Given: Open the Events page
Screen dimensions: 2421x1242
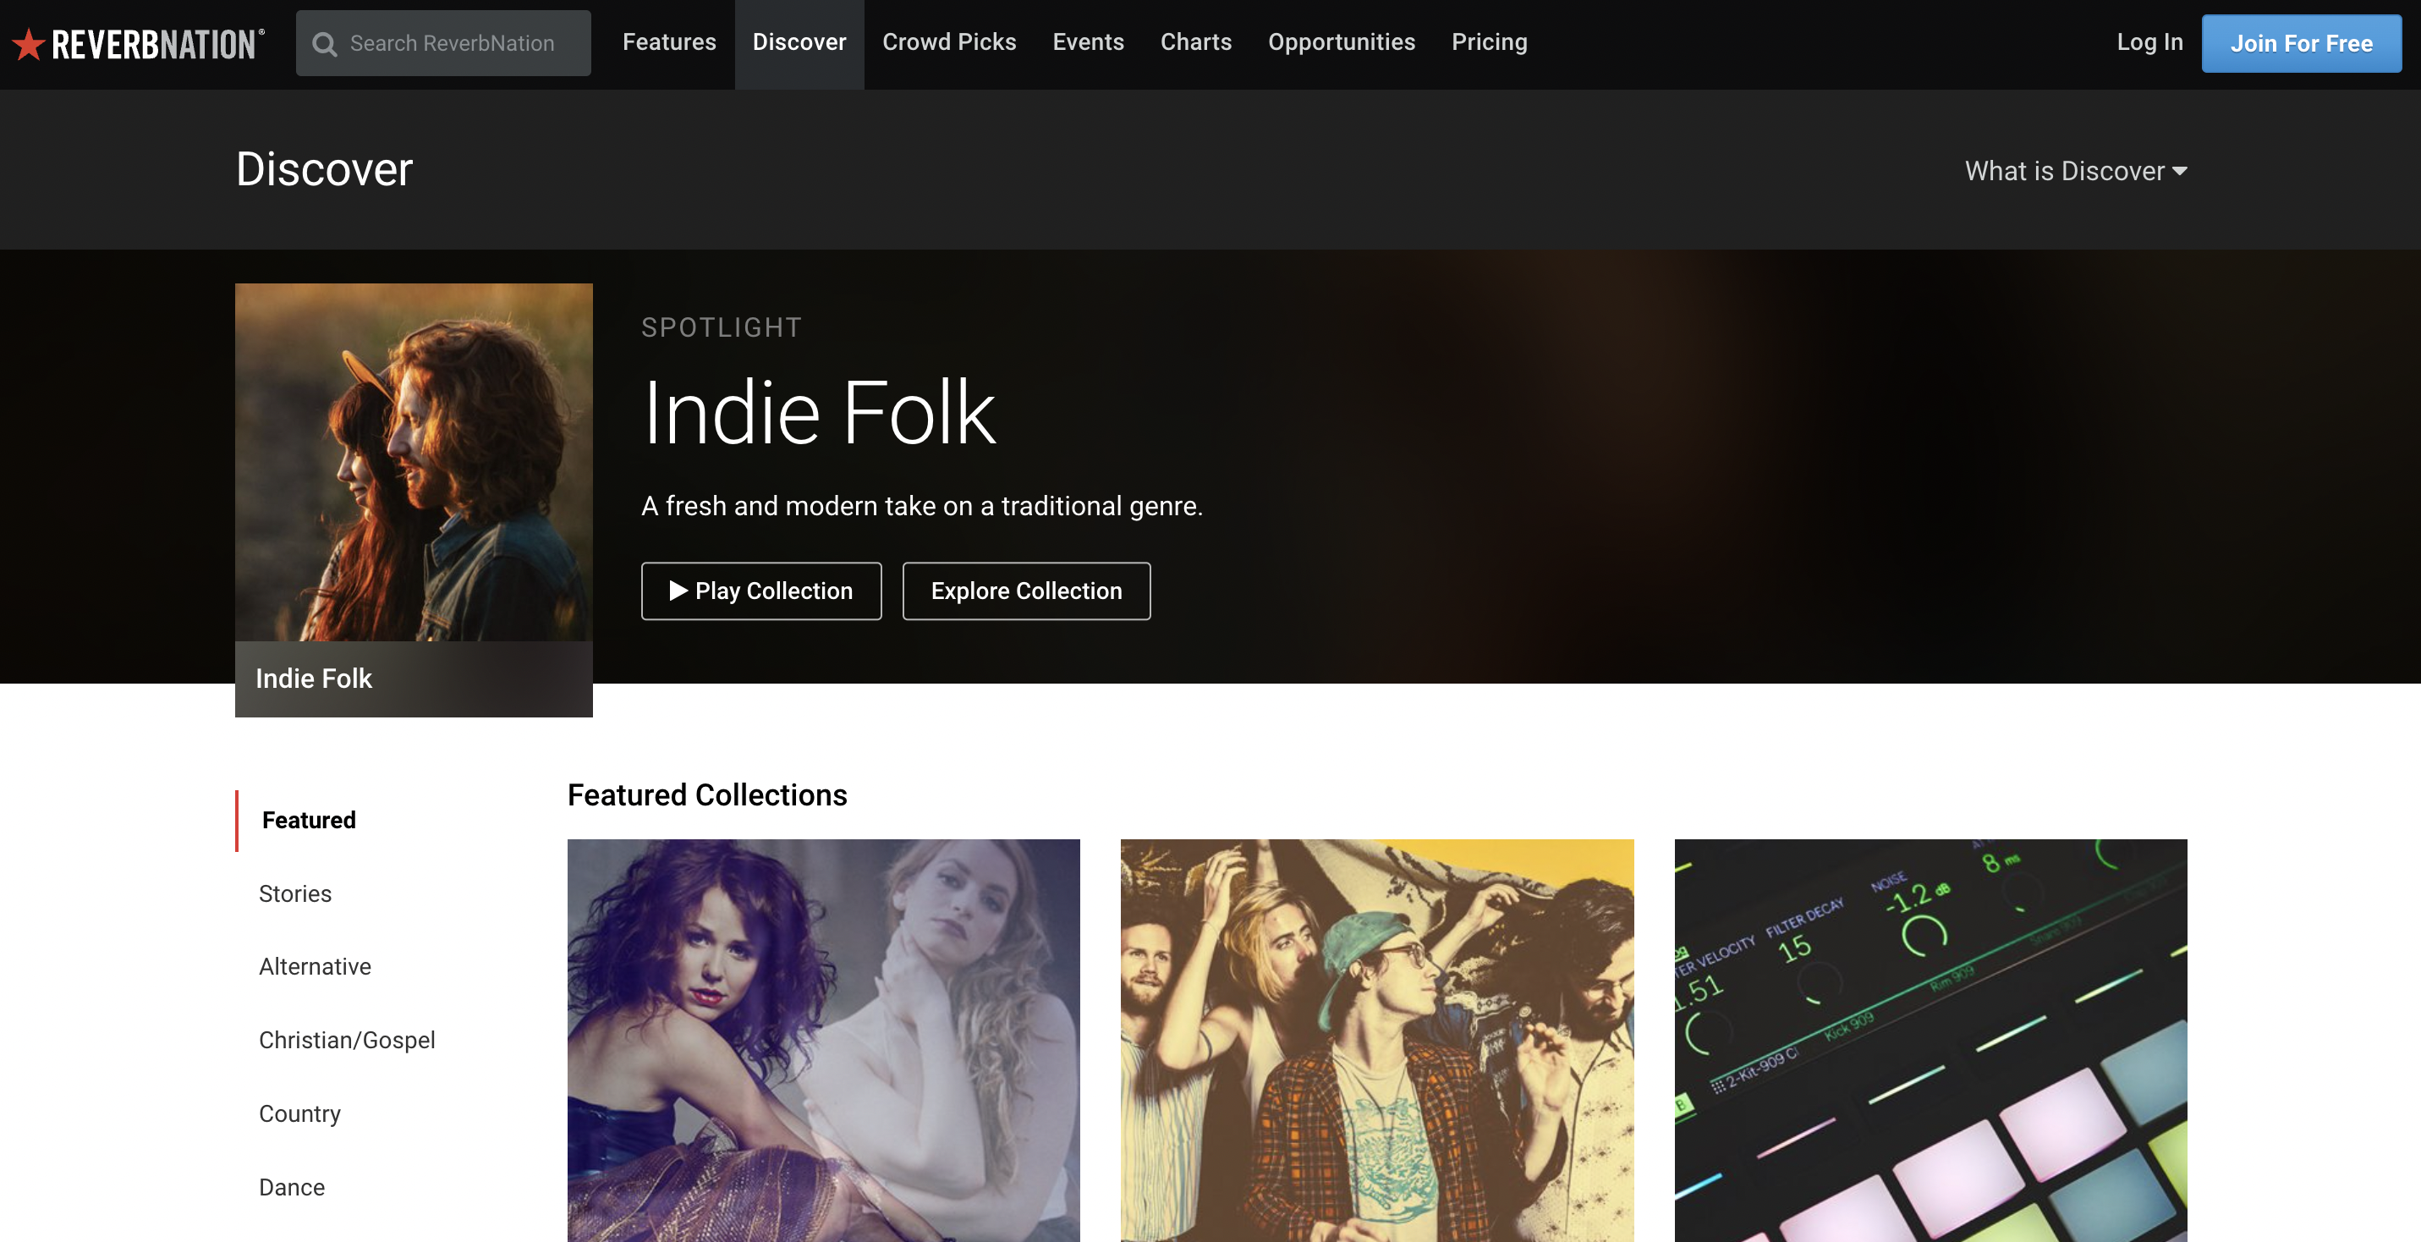Looking at the screenshot, I should click(x=1089, y=42).
